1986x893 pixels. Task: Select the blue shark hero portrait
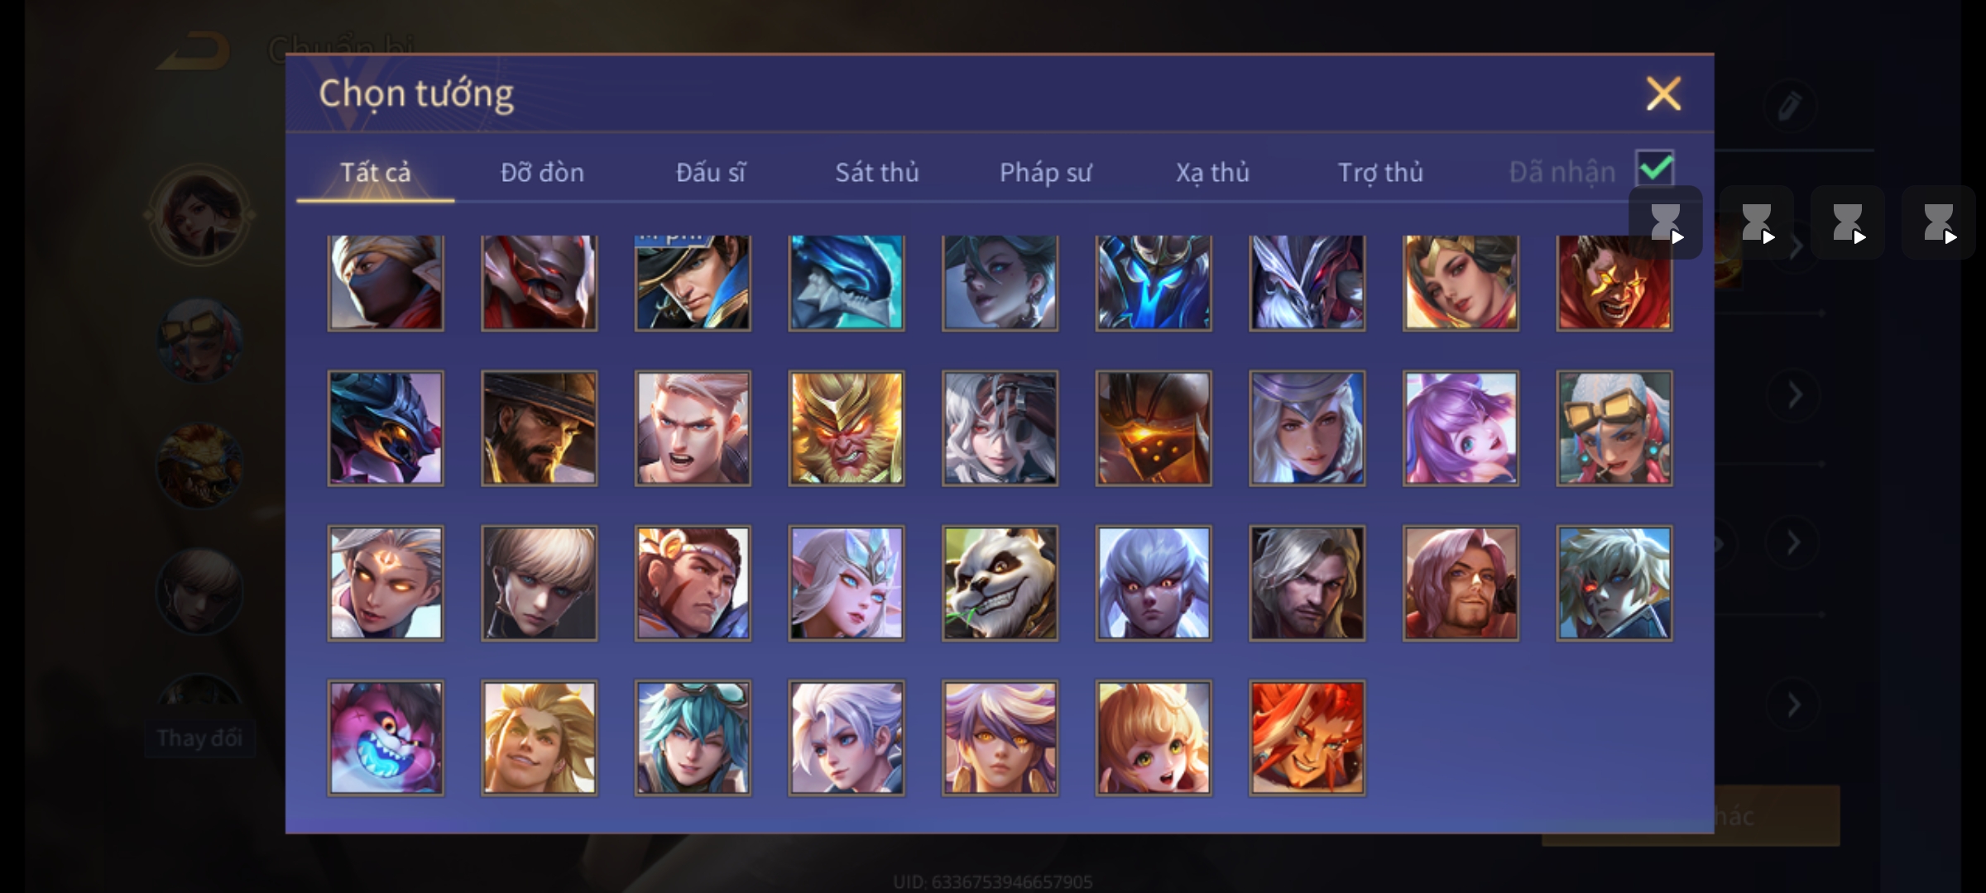click(x=846, y=283)
